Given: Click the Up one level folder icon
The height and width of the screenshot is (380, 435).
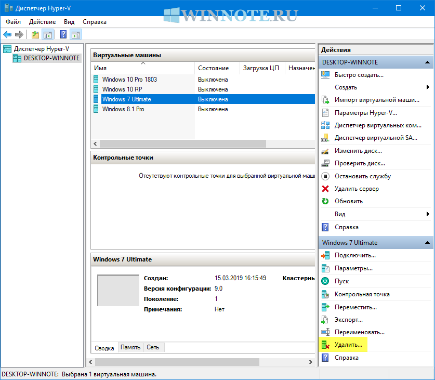Looking at the screenshot, I should click(x=35, y=35).
